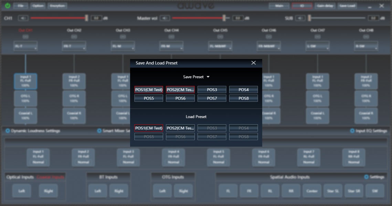
Task: Open the File menu
Action: point(21,6)
